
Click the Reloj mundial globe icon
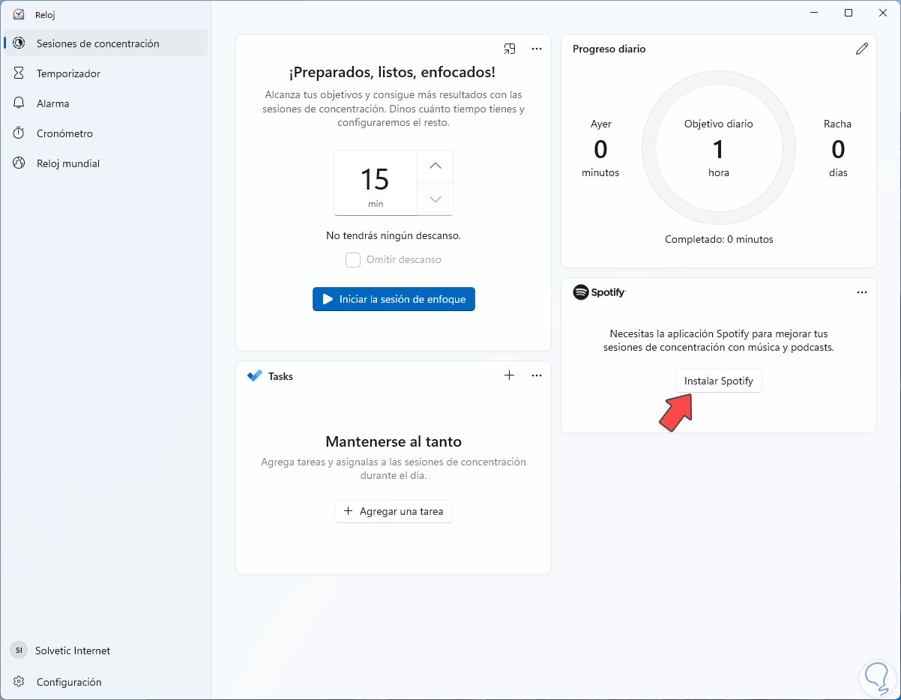[x=19, y=163]
